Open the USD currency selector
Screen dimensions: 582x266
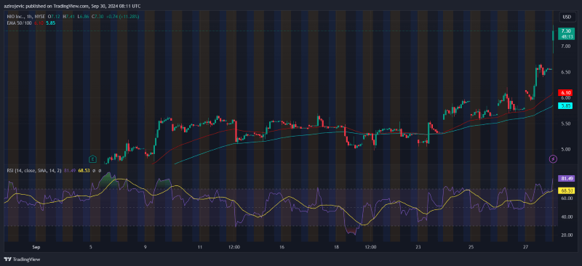[567, 17]
